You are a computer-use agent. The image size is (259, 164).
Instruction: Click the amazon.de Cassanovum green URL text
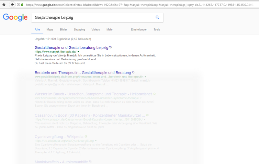coord(88,119)
